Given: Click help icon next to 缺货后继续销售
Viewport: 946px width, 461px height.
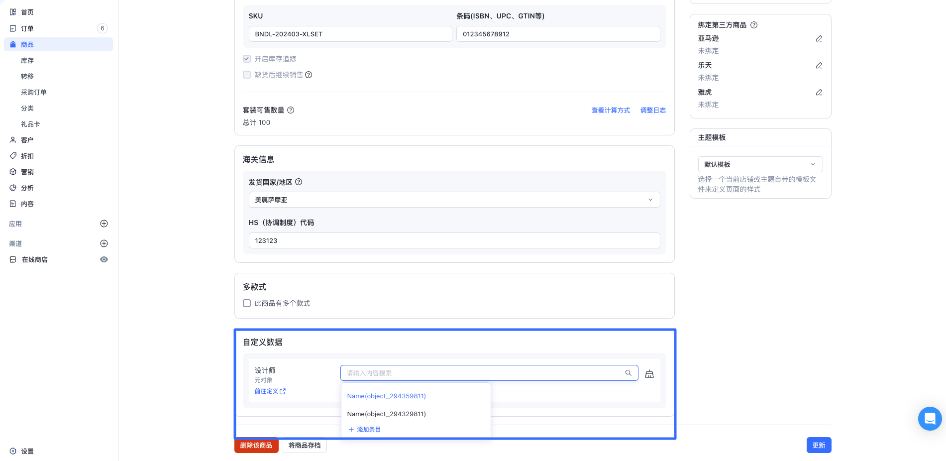Looking at the screenshot, I should pyautogui.click(x=309, y=75).
